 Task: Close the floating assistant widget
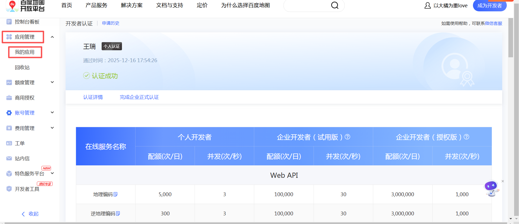(x=503, y=181)
